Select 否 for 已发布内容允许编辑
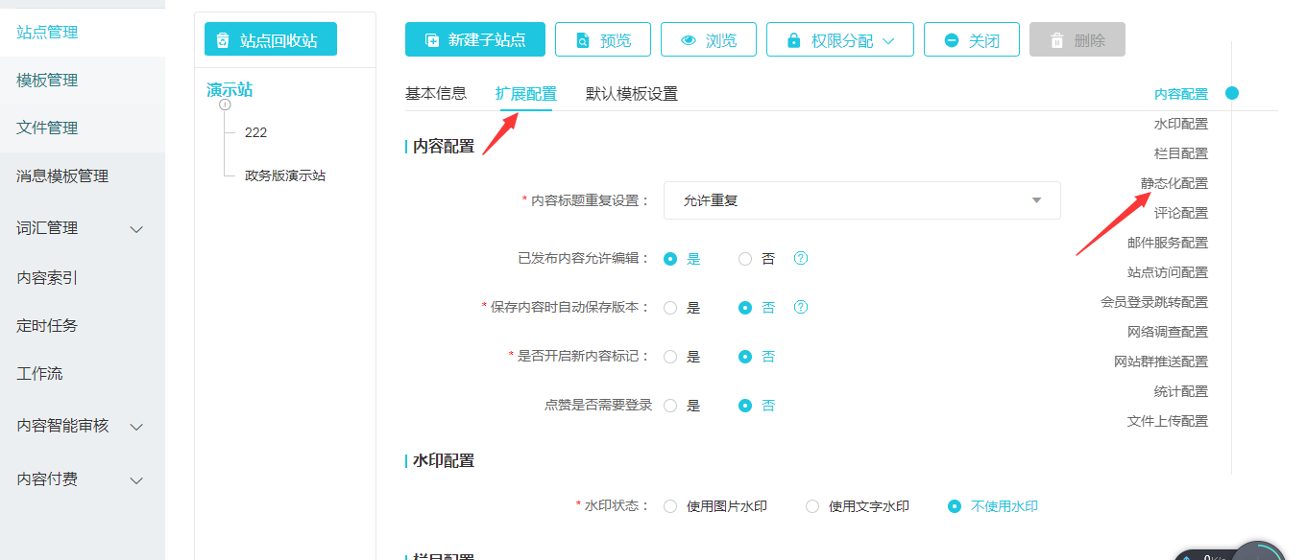The image size is (1307, 560). pos(745,259)
